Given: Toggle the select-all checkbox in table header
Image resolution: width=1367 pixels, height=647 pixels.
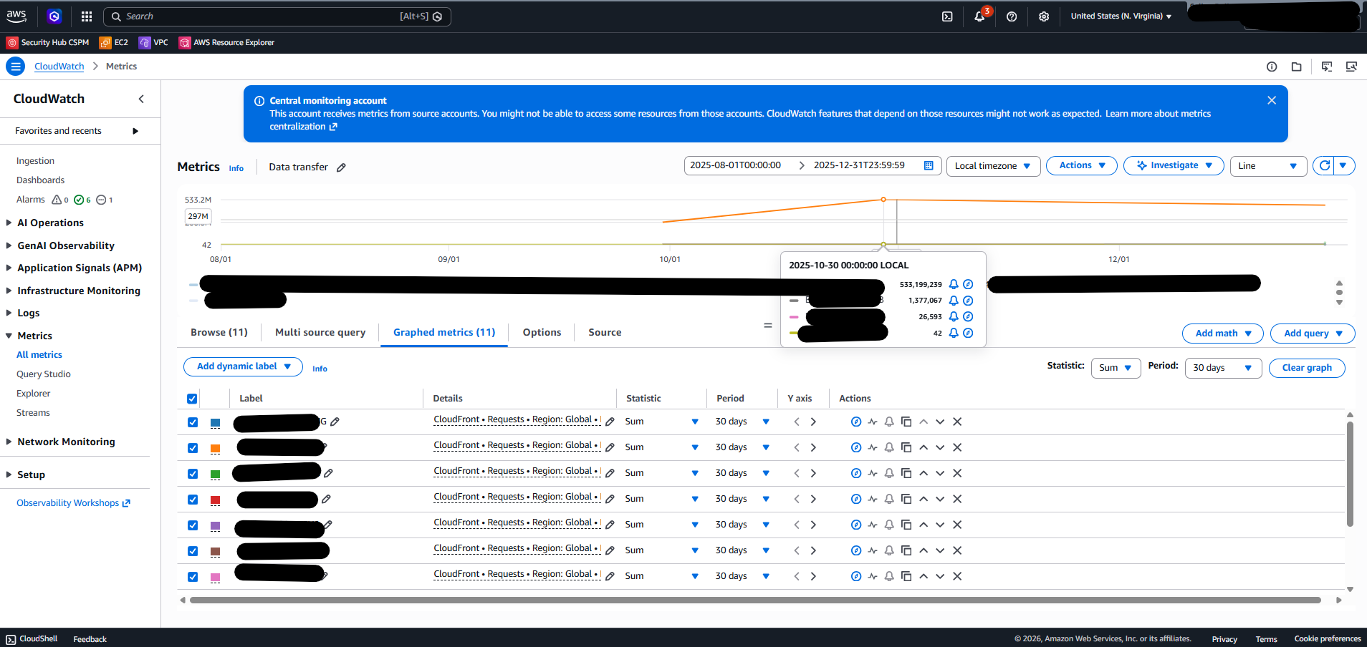Looking at the screenshot, I should pyautogui.click(x=192, y=399).
